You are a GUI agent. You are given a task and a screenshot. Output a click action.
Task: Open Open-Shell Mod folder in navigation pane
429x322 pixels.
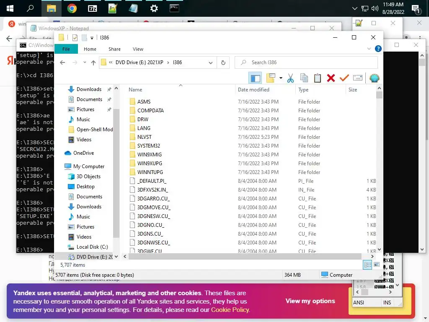click(94, 129)
